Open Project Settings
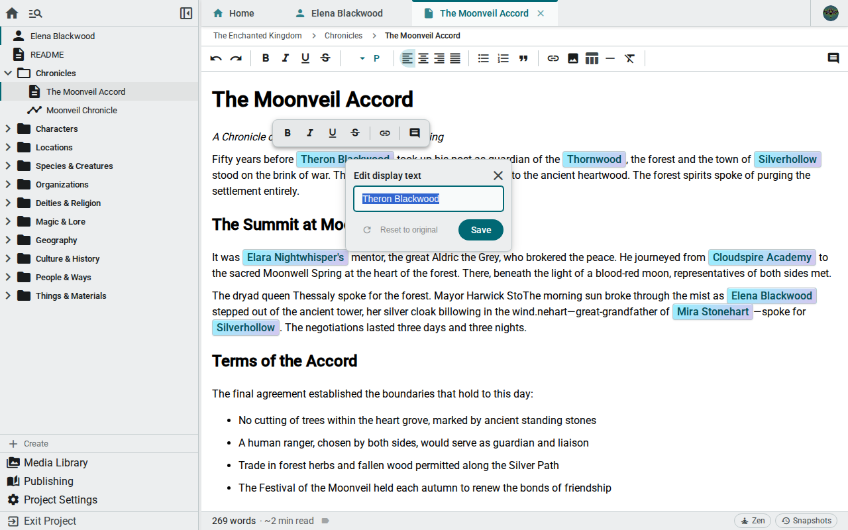This screenshot has width=848, height=530. coord(99,500)
